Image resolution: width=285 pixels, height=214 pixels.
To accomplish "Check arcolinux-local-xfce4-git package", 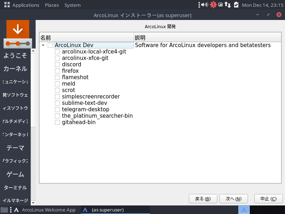I will pyautogui.click(x=57, y=52).
